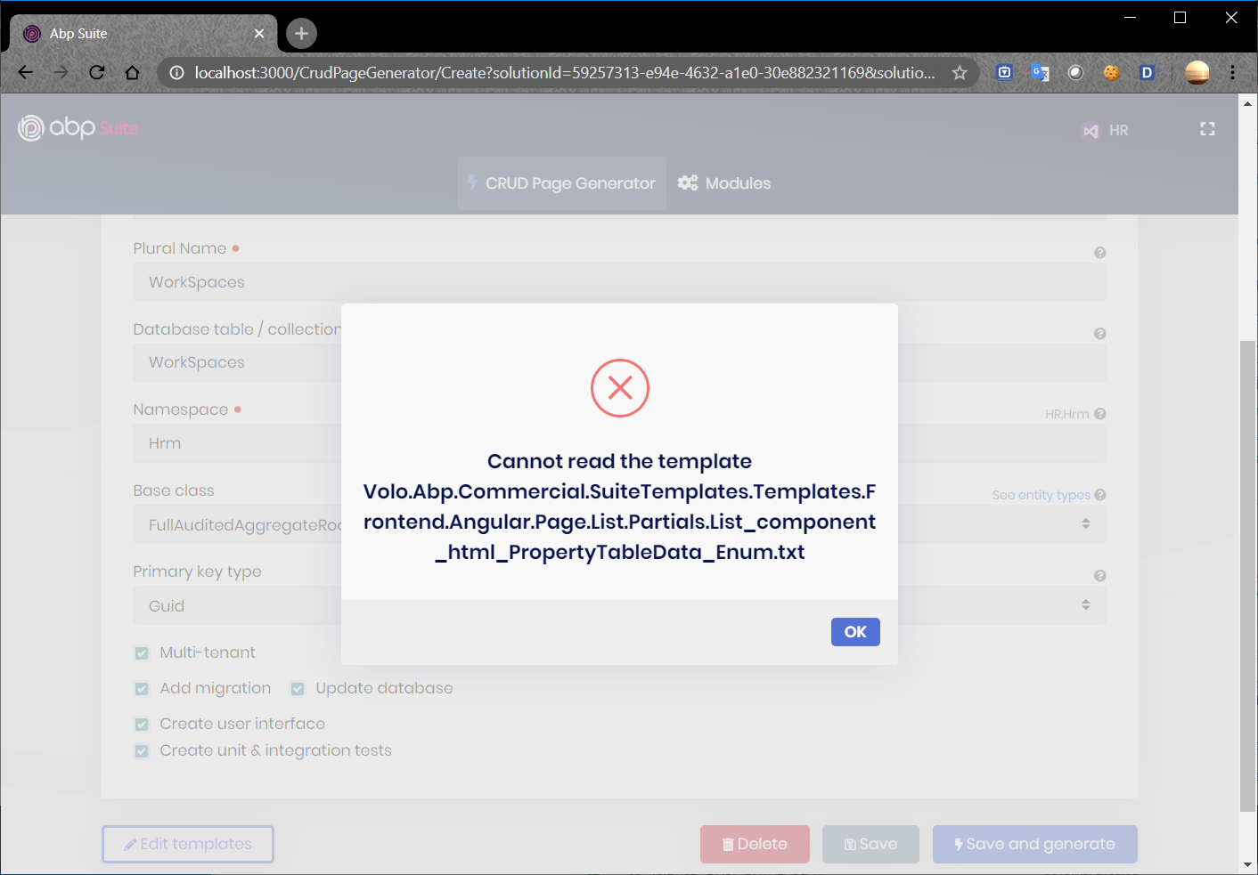This screenshot has width=1258, height=875.
Task: Disable the Create user interface checkbox
Action: 142,725
